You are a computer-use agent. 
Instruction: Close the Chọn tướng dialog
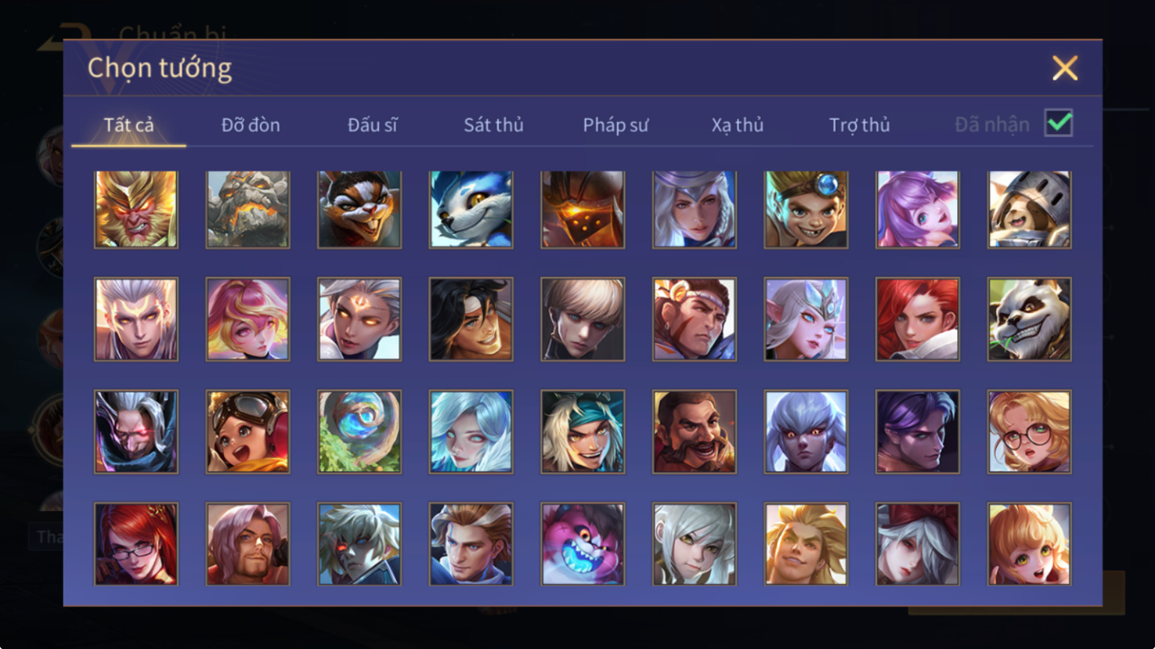(1064, 68)
